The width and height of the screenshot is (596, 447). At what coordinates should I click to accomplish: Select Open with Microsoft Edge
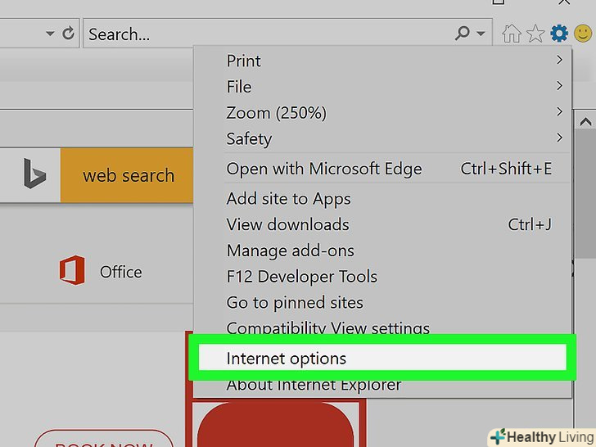[x=324, y=169]
